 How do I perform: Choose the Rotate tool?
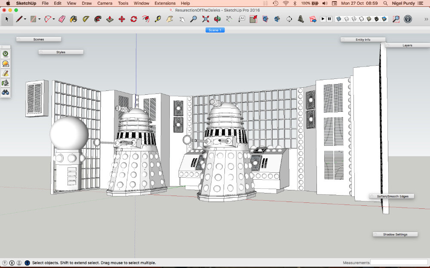(x=133, y=19)
